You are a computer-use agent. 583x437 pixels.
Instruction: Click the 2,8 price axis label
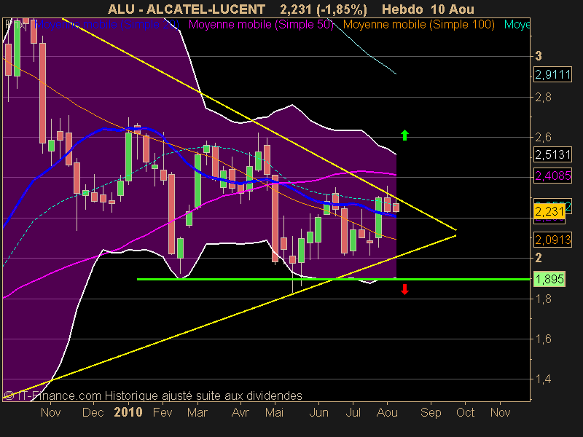tap(543, 98)
